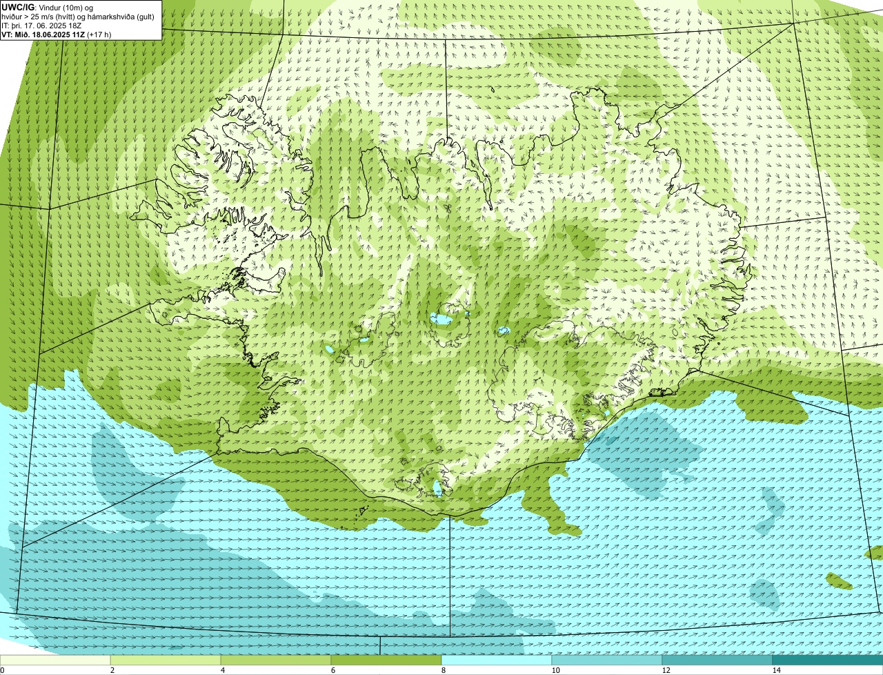Click the 'VT: Mið. 18.06.2025 11Z (+17 h)' line

pos(57,34)
